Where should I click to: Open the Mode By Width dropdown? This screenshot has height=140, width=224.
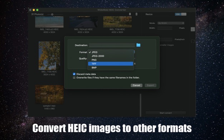point(171,23)
